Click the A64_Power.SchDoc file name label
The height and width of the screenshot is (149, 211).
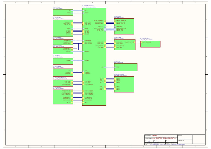click(119, 39)
